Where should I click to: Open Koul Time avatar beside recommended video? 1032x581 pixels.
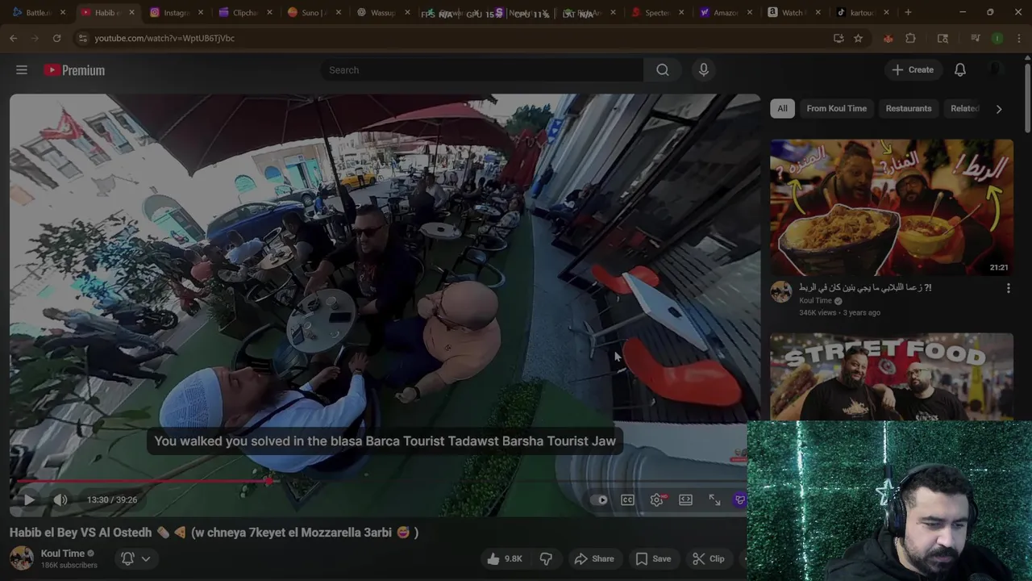click(781, 292)
